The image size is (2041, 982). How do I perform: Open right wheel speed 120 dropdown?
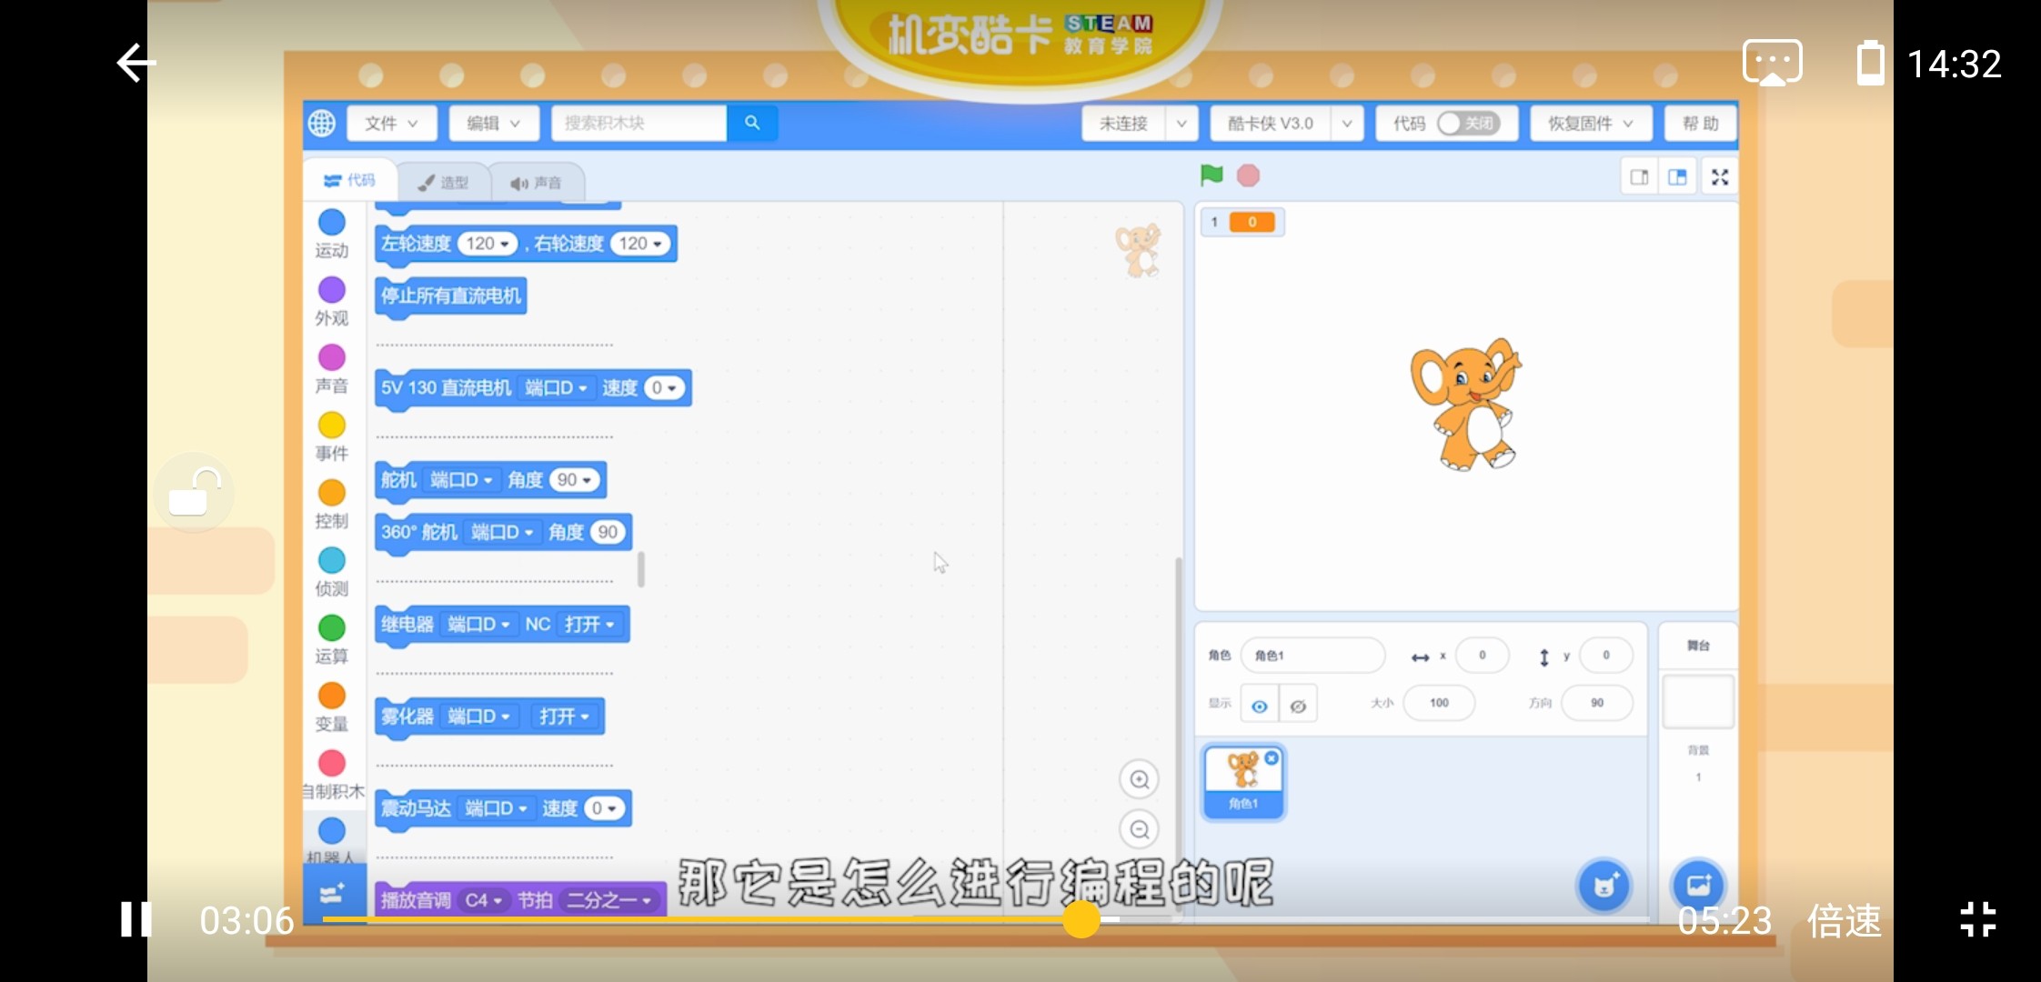[640, 244]
